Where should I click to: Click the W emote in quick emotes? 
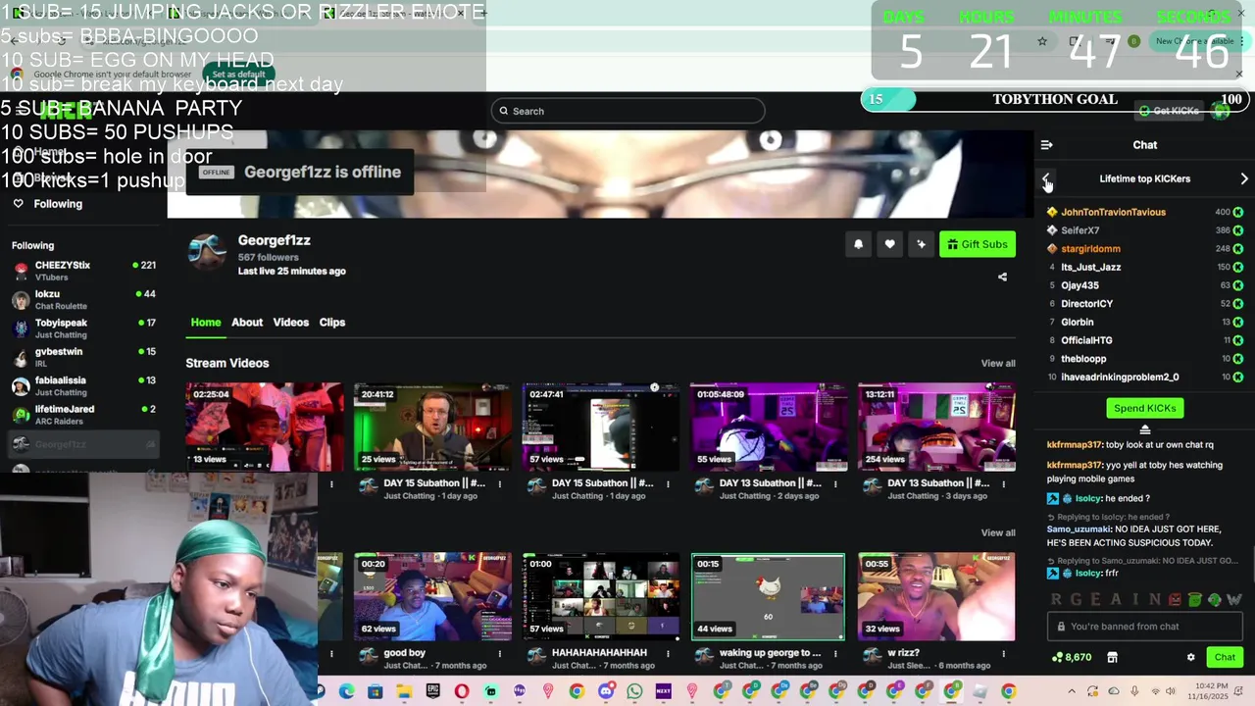[1234, 599]
